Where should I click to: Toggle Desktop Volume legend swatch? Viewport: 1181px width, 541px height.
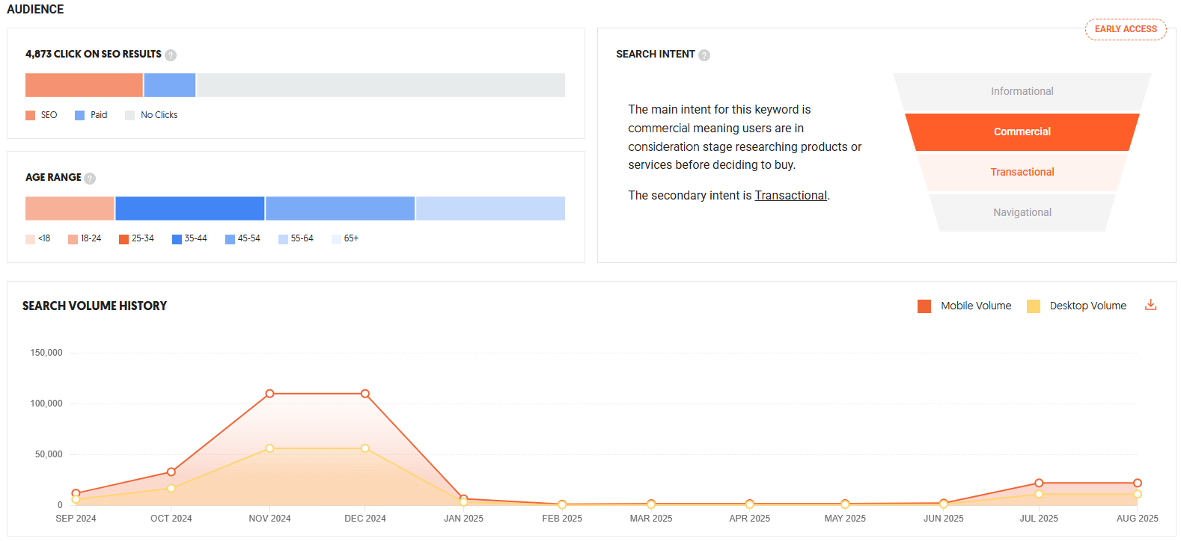pos(1034,306)
